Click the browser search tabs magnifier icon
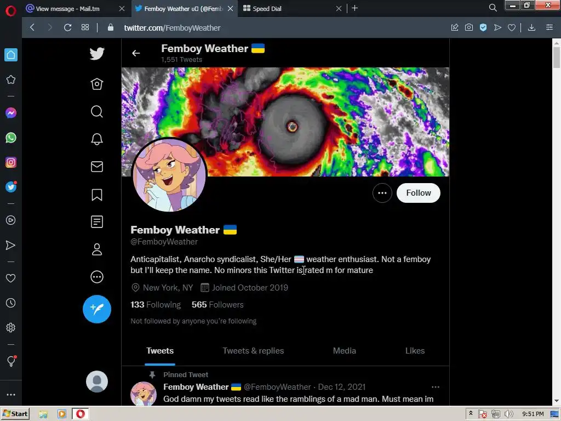Image resolution: width=561 pixels, height=421 pixels. point(493,8)
